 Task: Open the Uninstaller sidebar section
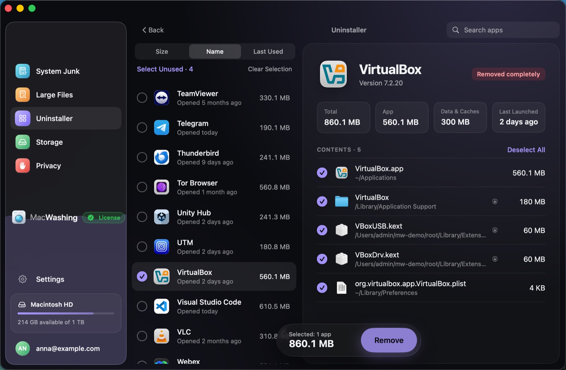[x=66, y=118]
